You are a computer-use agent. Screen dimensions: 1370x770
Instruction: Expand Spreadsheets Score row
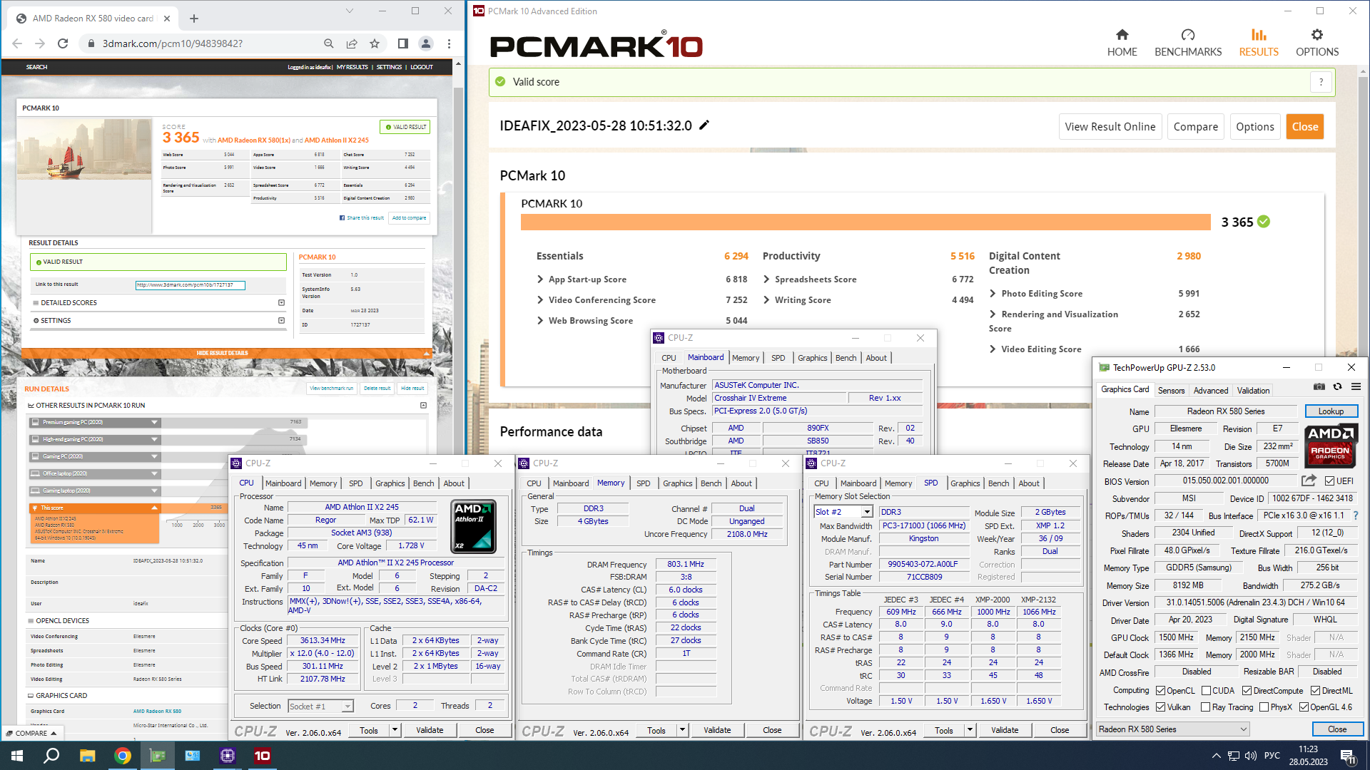click(766, 279)
